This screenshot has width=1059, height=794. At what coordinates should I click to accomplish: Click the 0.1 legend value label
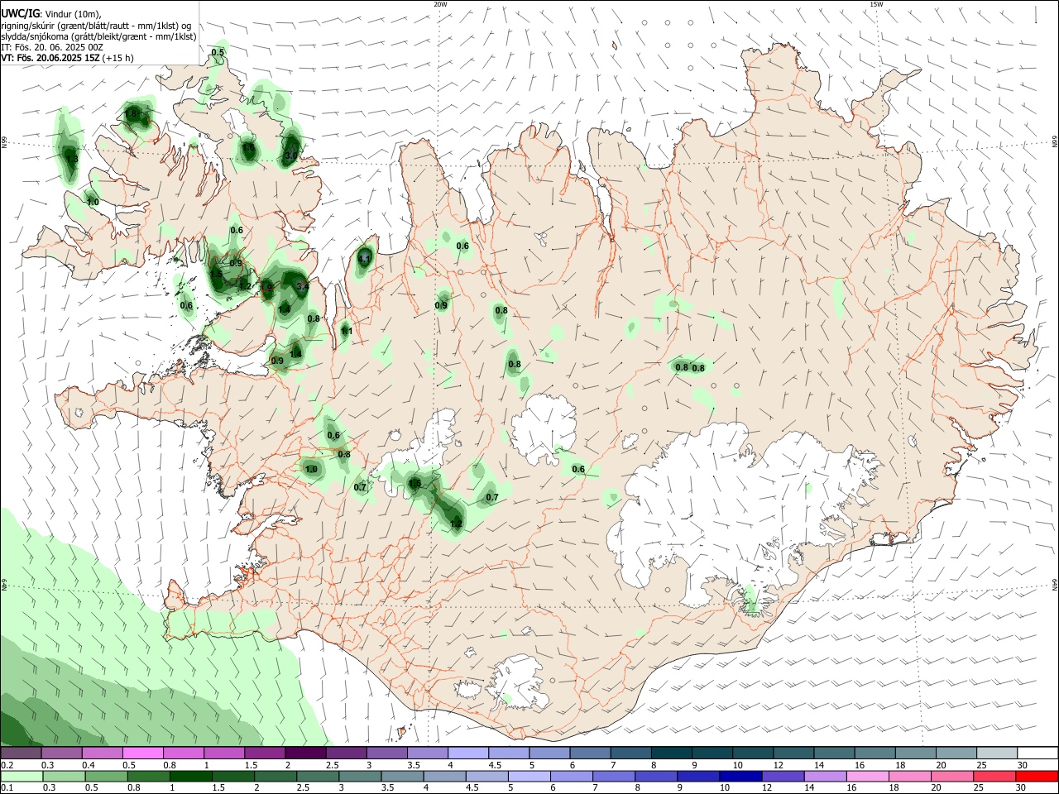(7, 788)
